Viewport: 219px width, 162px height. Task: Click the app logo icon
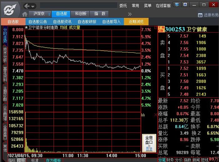(10, 10)
